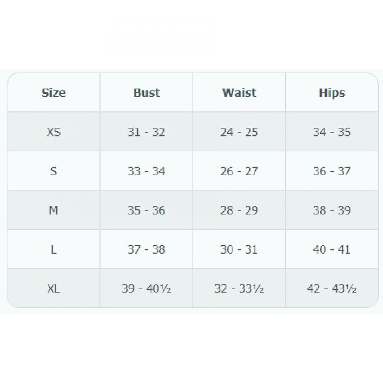383x383 pixels.
Task: Click the hips cell 36 - 37
Action: pos(332,171)
